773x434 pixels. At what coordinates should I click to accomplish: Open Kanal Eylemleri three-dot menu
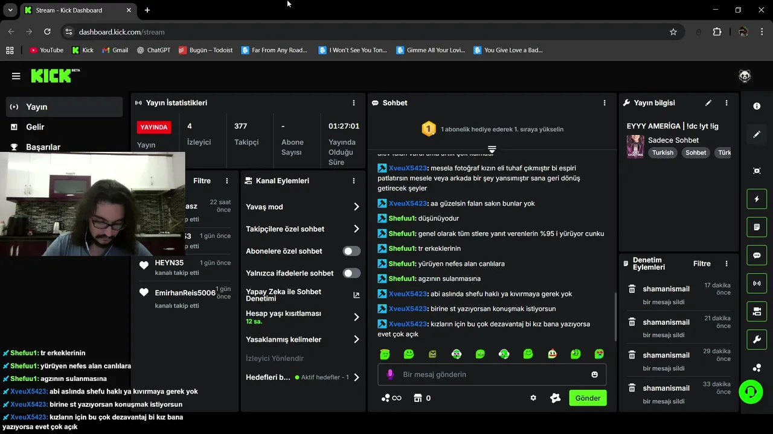(x=354, y=181)
